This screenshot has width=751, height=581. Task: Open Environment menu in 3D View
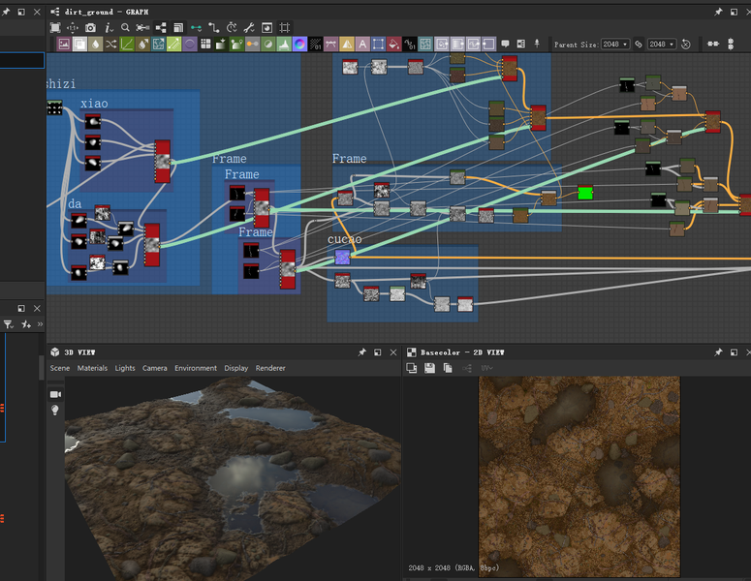point(196,368)
